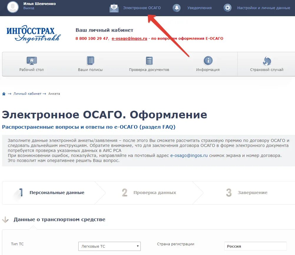This screenshot has width=295, height=255.
Task: Click the Анкета breadcrumb
Action: (x=54, y=94)
